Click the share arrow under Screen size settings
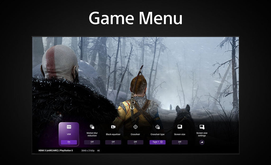 point(202,142)
